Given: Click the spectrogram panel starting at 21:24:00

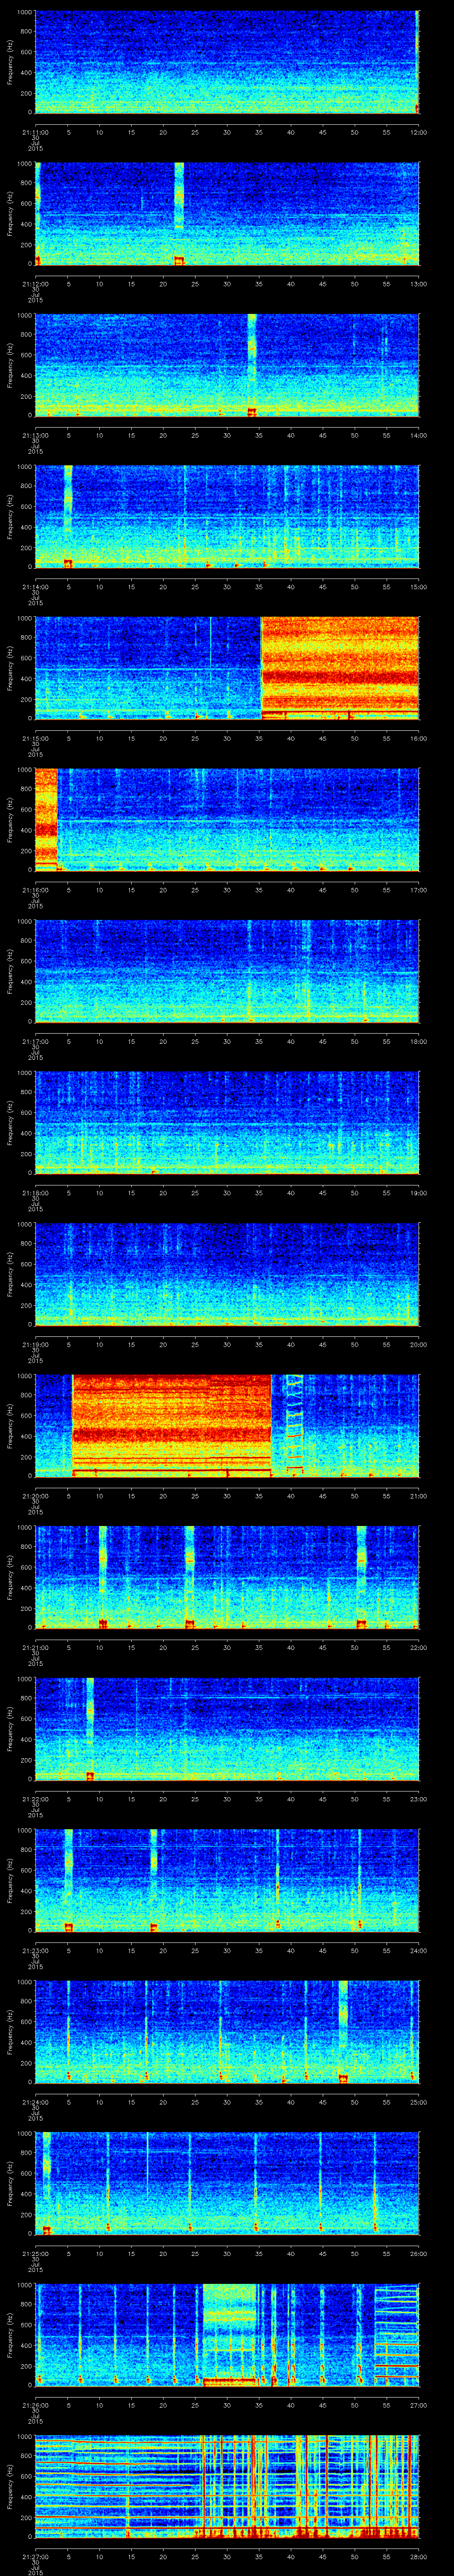Looking at the screenshot, I should (227, 2032).
